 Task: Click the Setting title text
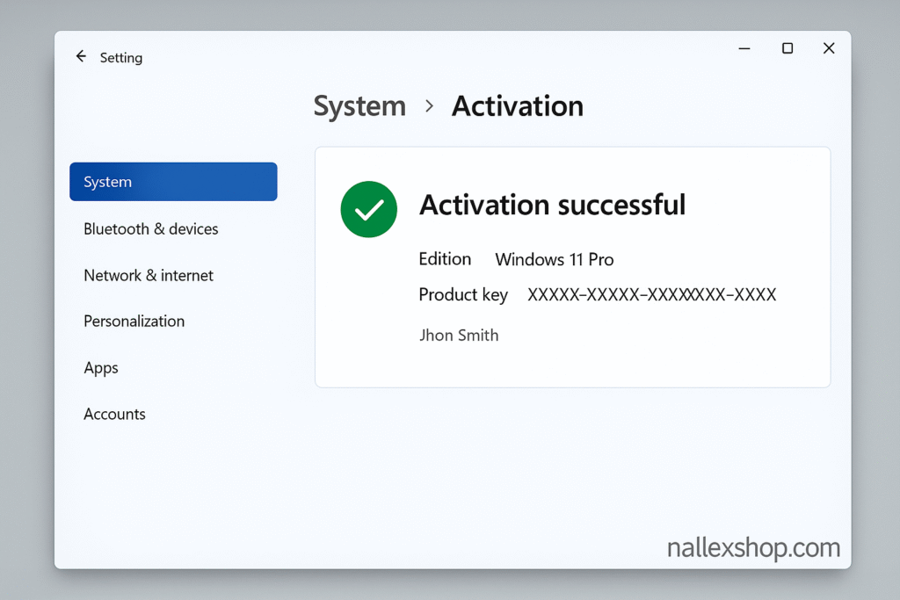(x=121, y=57)
